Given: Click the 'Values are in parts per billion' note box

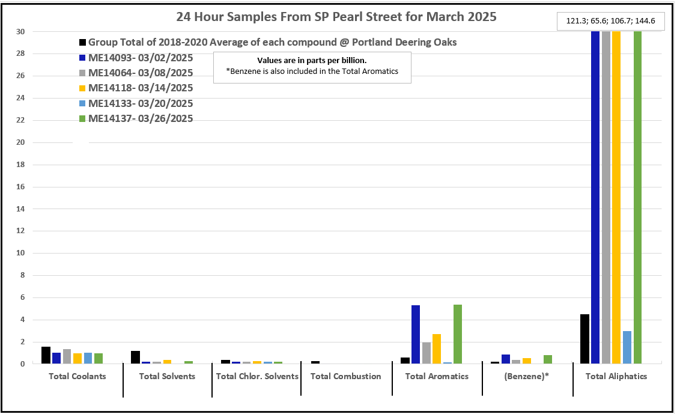Looking at the screenshot, I should (312, 67).
